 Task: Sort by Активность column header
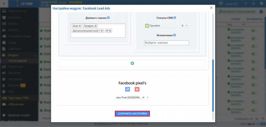255,19
